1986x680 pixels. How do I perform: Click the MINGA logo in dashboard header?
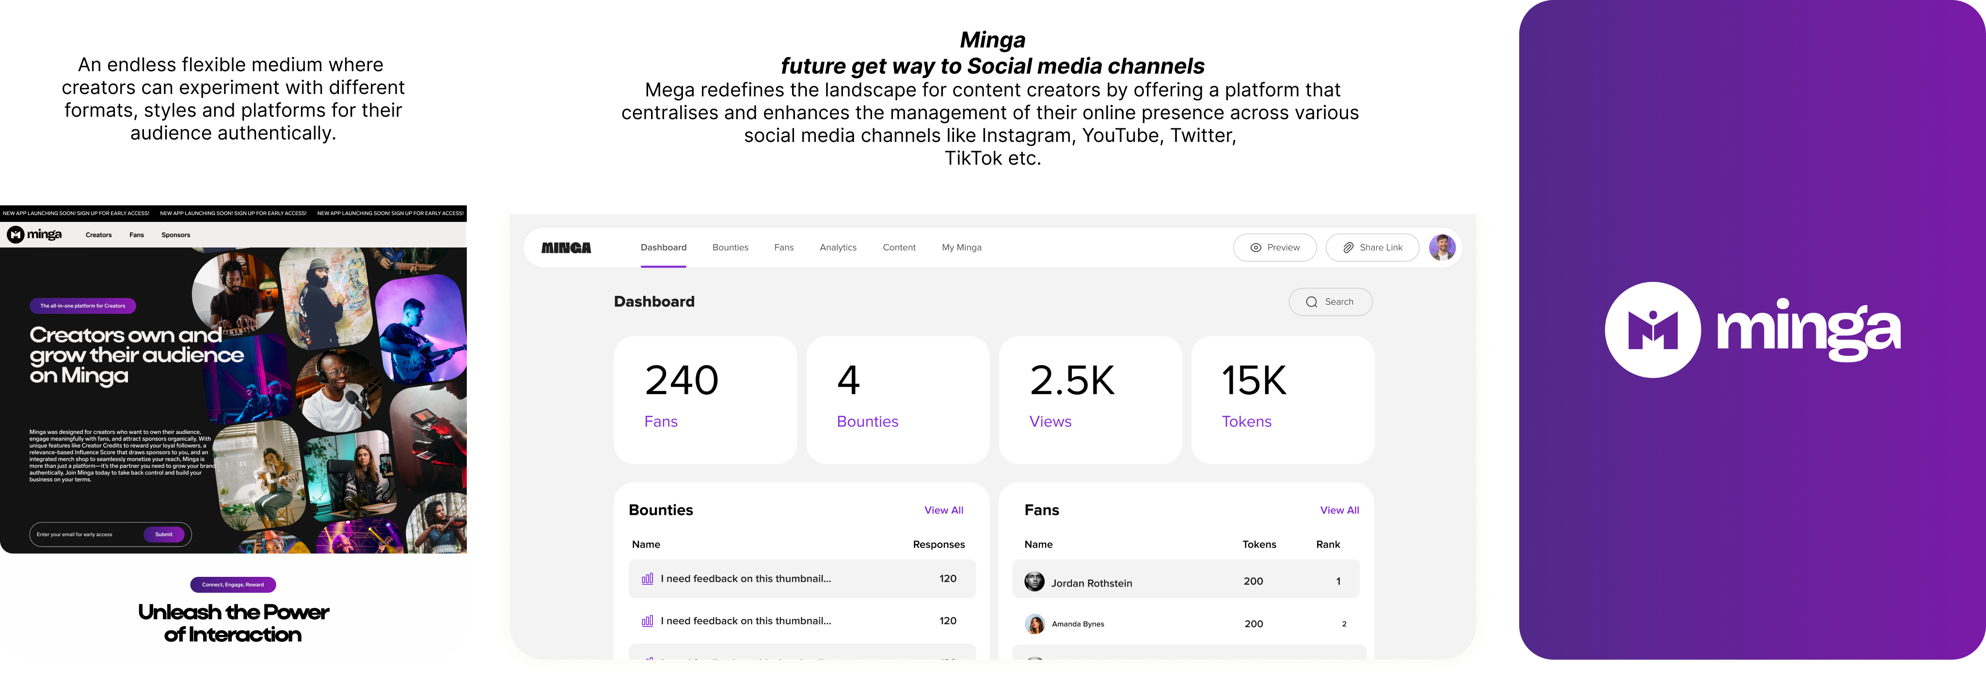coord(566,248)
